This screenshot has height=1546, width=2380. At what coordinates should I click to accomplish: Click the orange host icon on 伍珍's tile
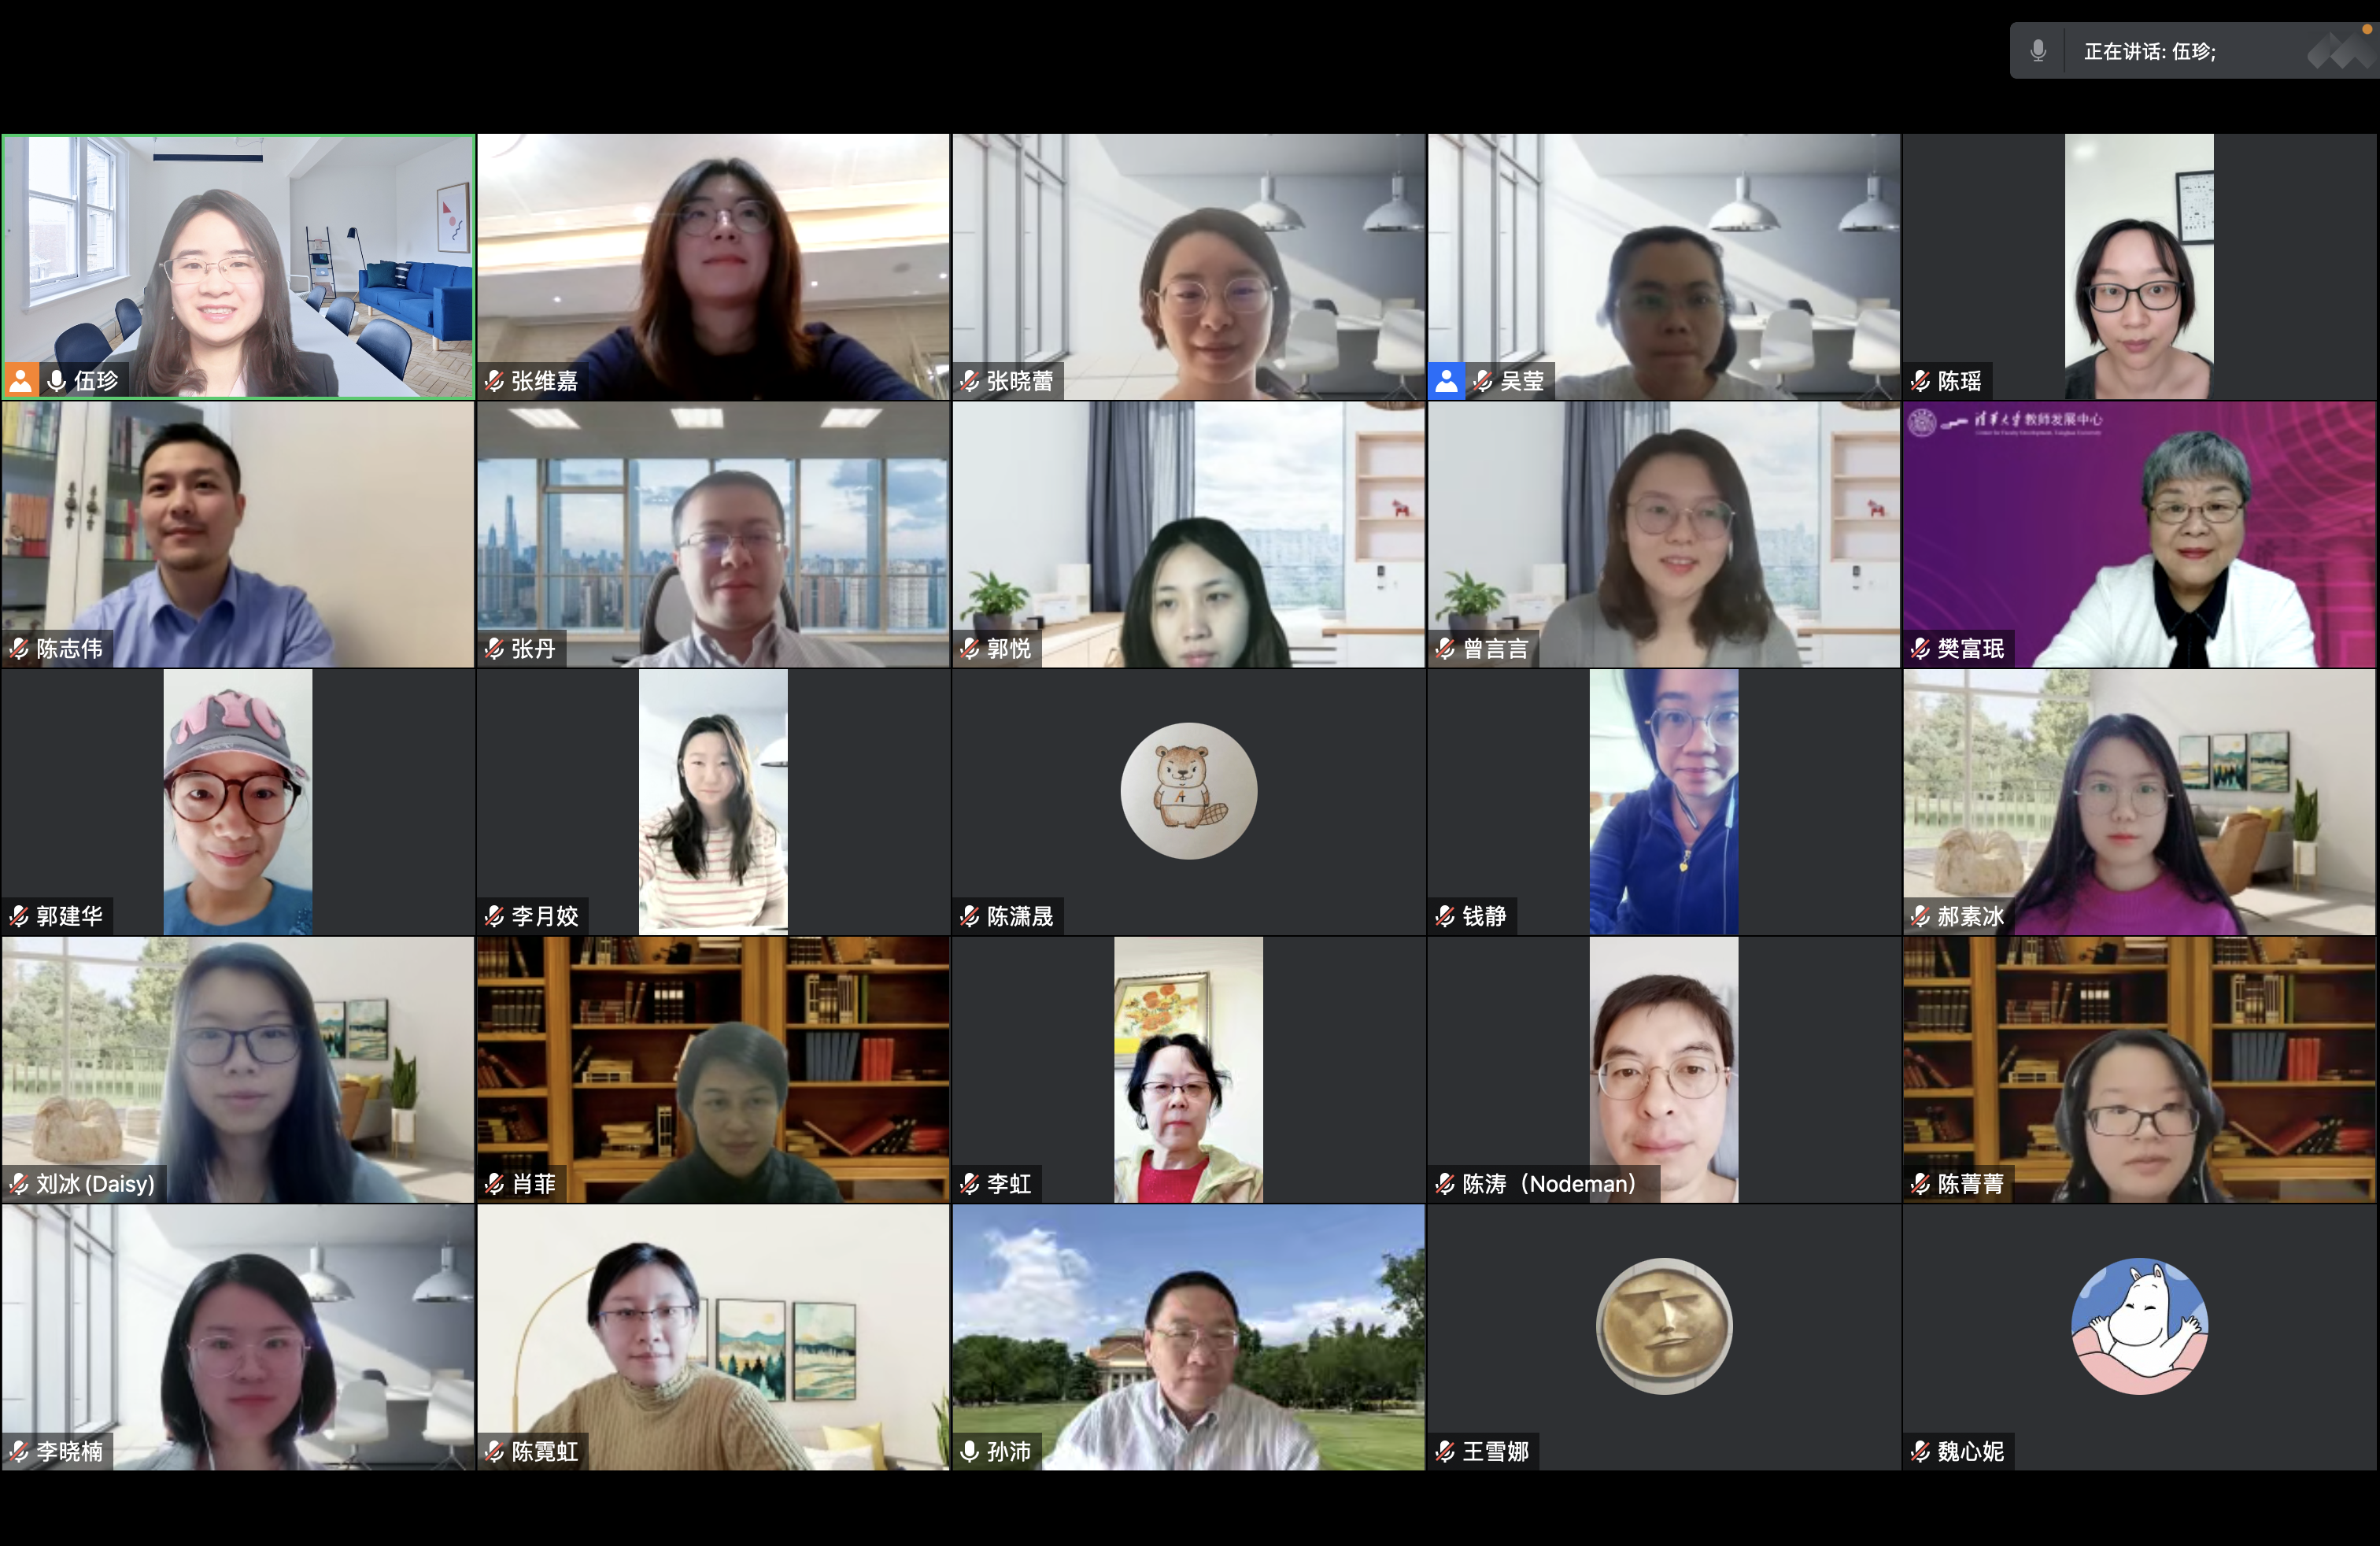pos(21,381)
